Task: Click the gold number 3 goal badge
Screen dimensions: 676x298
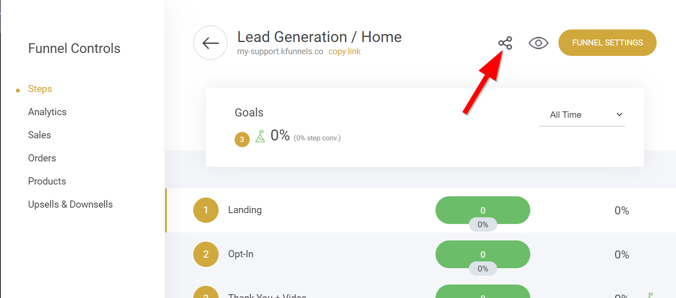Action: pyautogui.click(x=242, y=140)
